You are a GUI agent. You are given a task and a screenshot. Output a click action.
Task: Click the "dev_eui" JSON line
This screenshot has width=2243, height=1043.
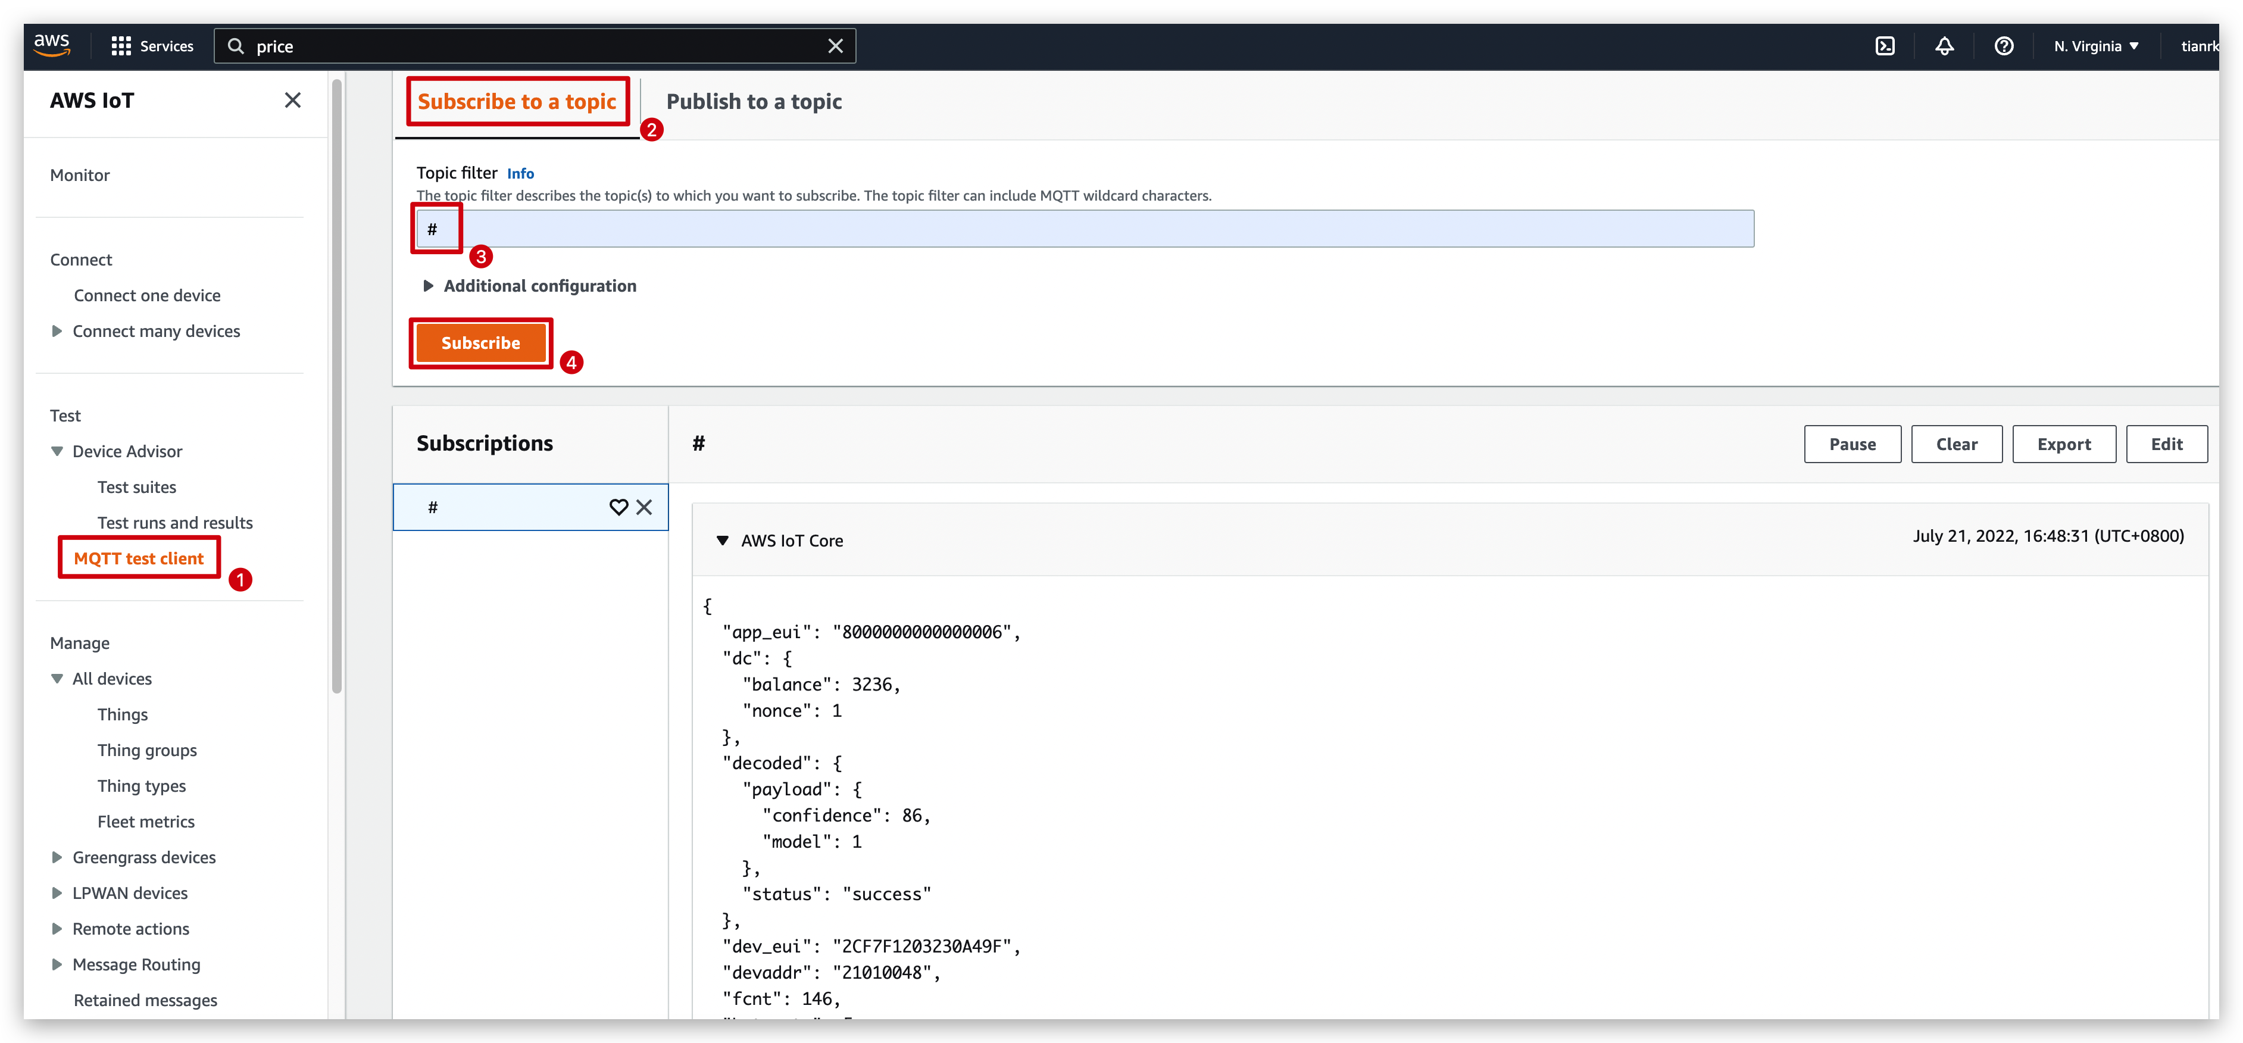(x=871, y=947)
